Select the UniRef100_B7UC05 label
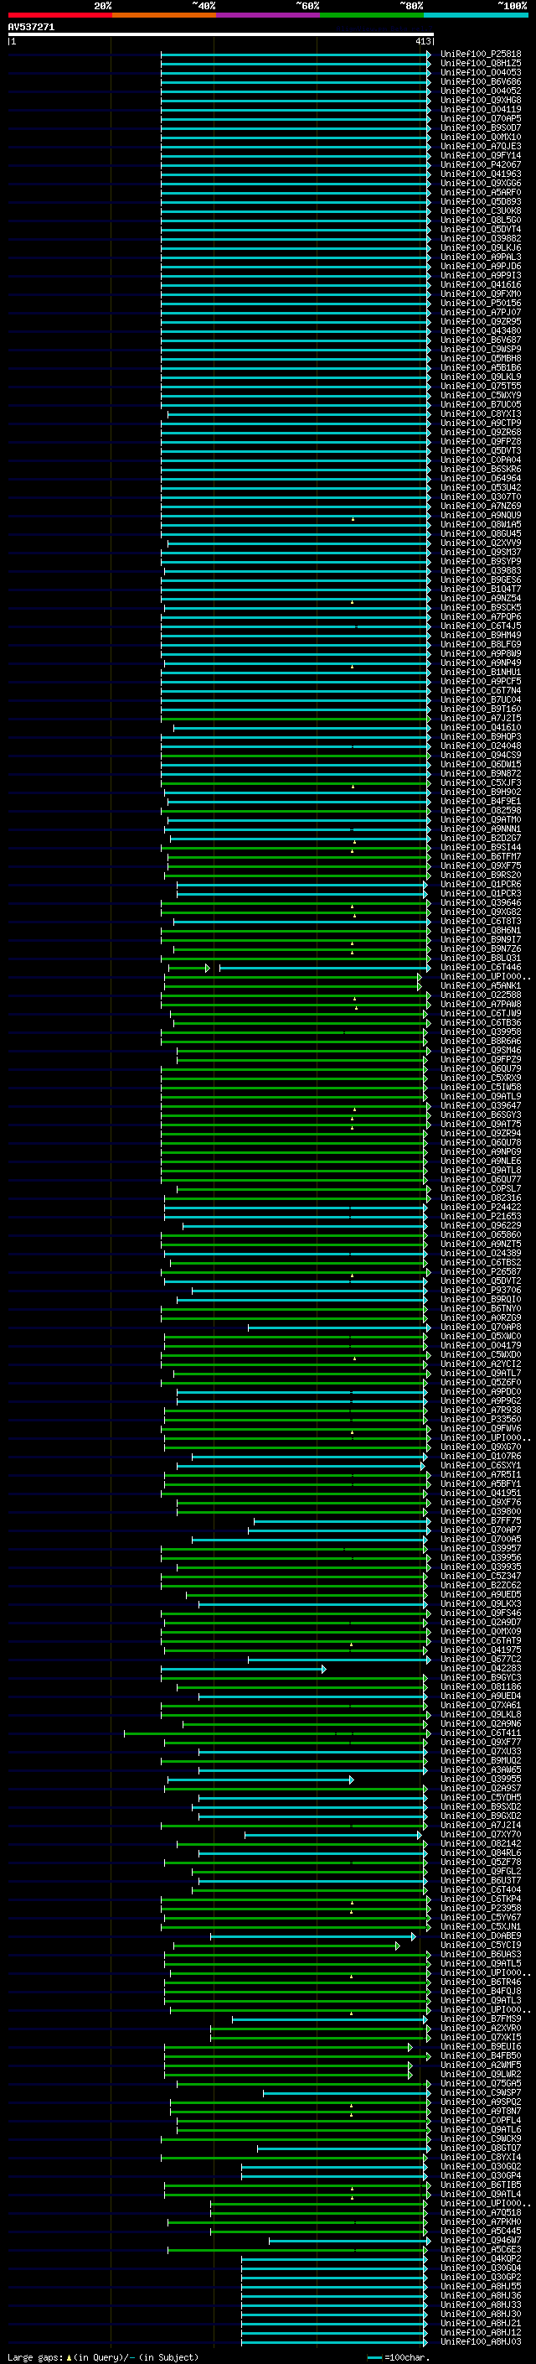 point(481,405)
